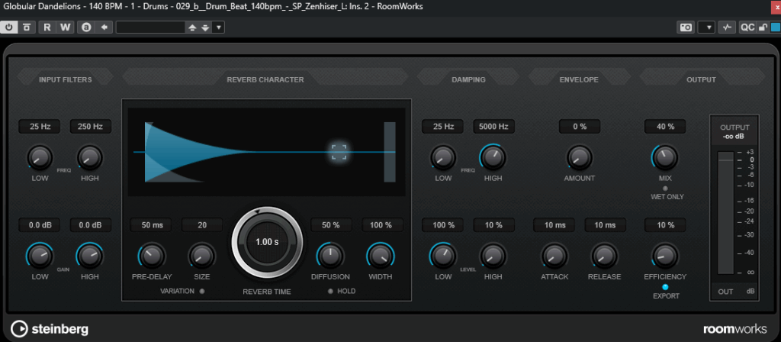This screenshot has width=781, height=342.
Task: Click Input Filters HIGH frequency knob
Action: [90, 158]
